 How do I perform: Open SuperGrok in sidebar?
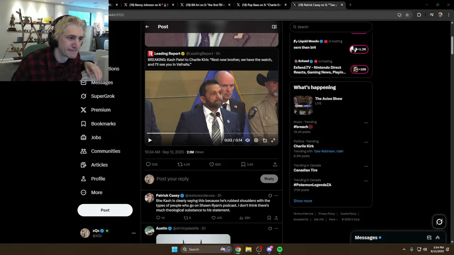click(x=98, y=96)
